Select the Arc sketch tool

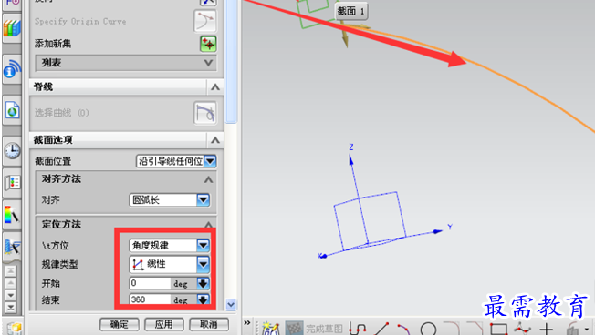tap(403, 329)
